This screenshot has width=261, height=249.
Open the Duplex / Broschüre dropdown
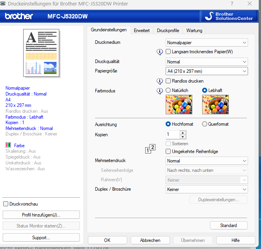tap(207, 189)
